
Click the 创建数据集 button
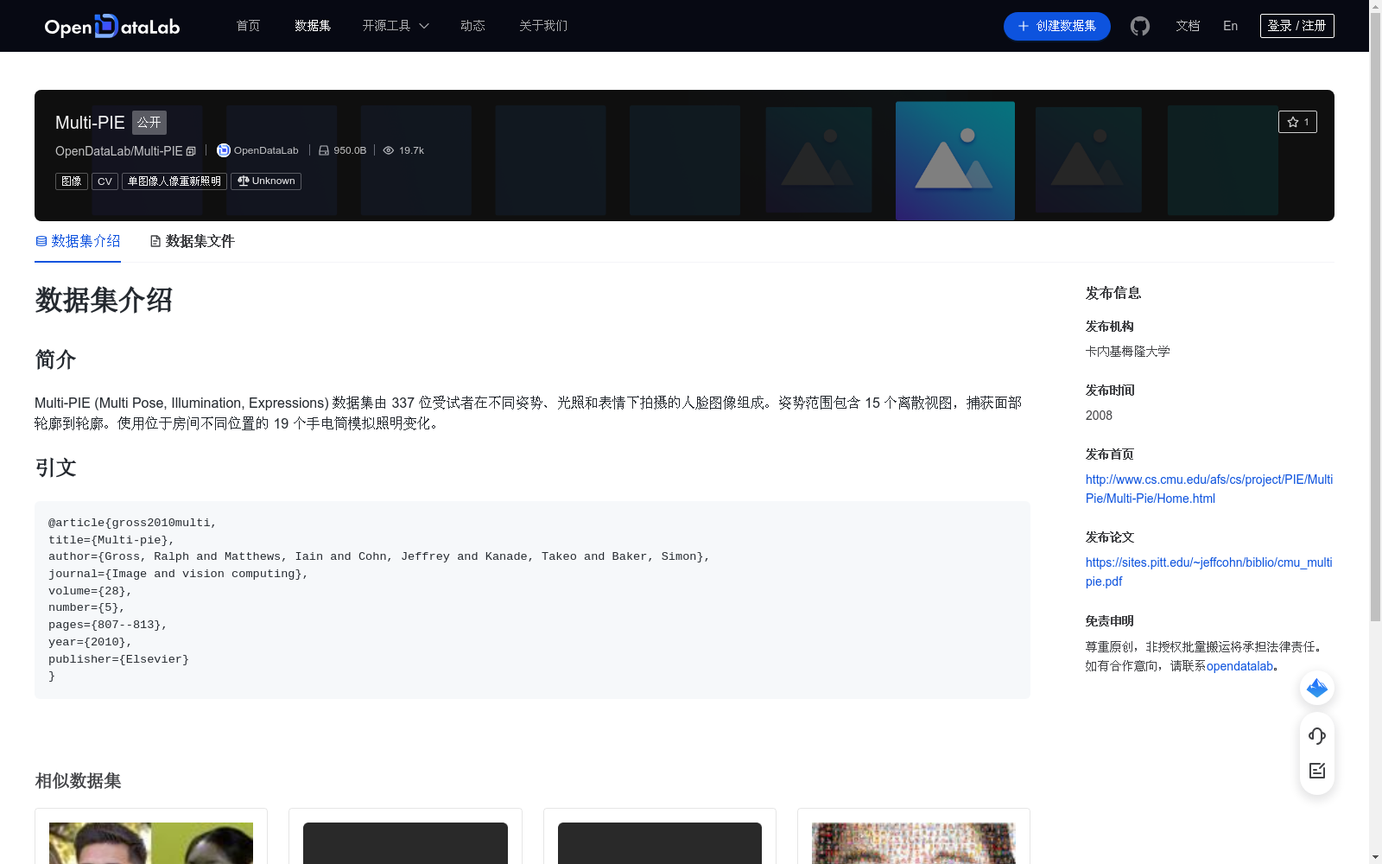[1056, 26]
